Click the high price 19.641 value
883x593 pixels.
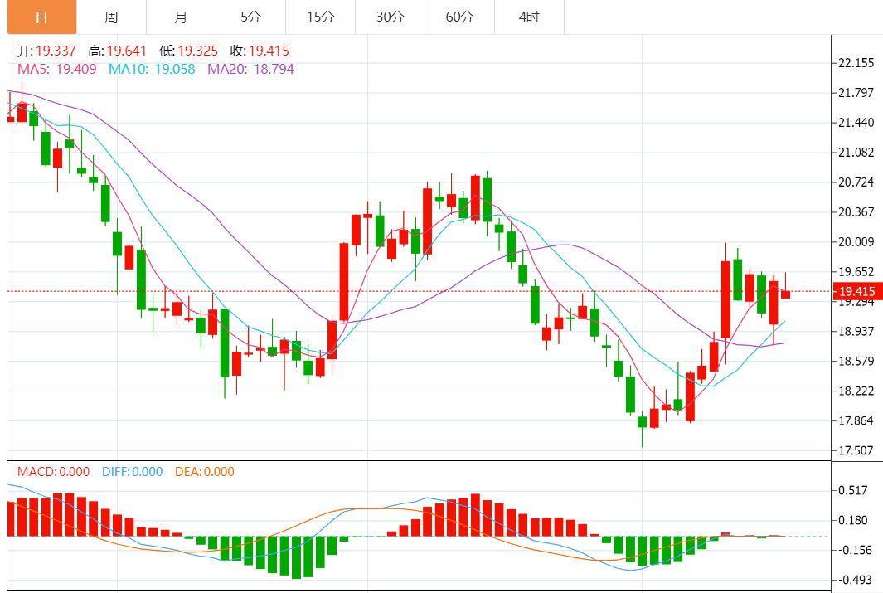coord(127,51)
